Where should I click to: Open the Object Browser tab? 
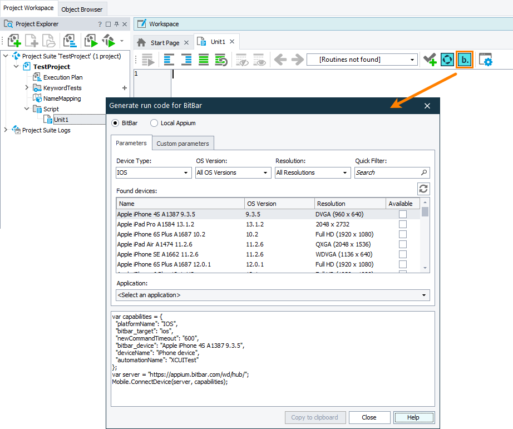click(x=82, y=9)
